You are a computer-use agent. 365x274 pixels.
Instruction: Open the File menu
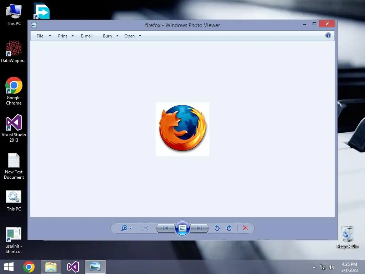[x=40, y=36]
